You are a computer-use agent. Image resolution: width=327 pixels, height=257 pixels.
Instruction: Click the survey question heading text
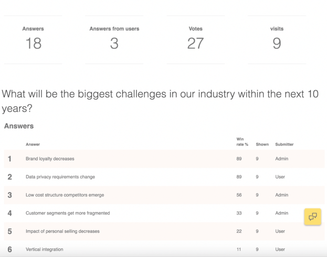click(x=160, y=101)
